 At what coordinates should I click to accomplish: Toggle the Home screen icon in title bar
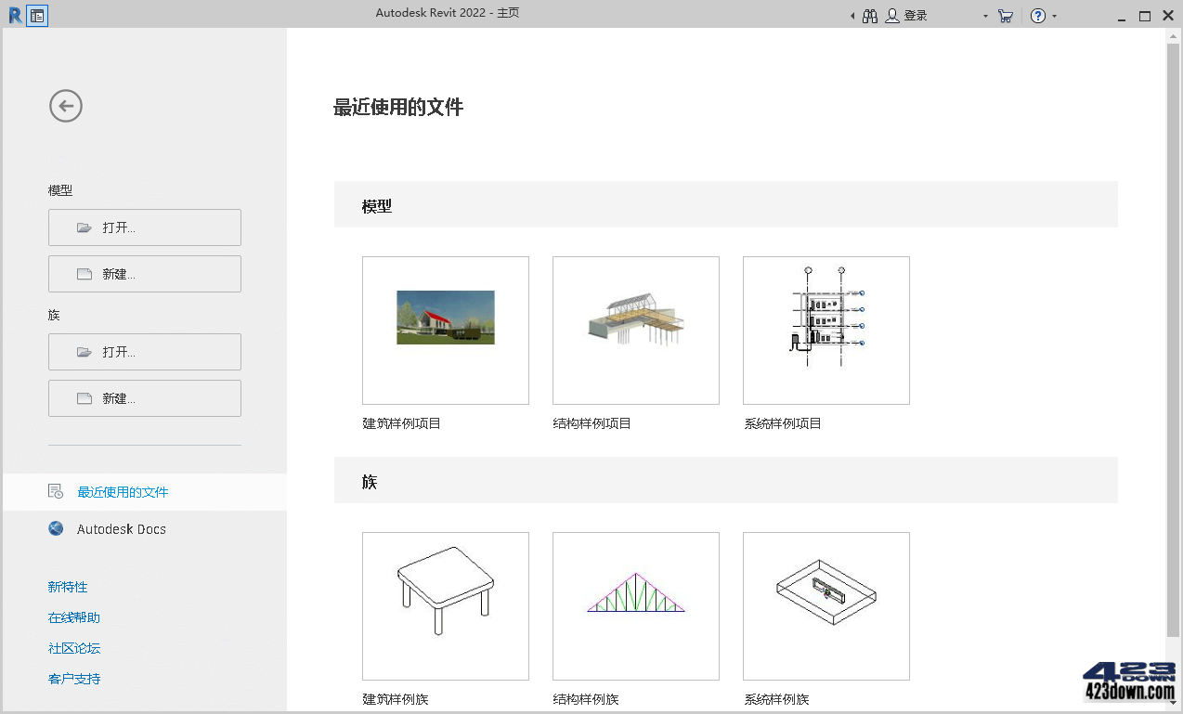[x=37, y=15]
